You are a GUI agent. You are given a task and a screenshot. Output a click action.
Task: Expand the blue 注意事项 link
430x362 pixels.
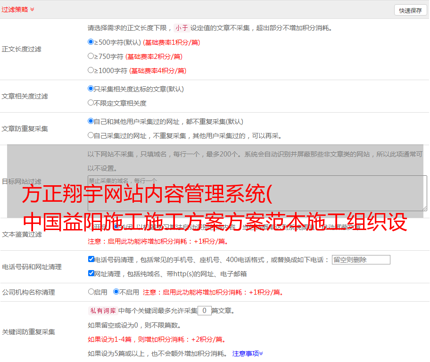248,354
